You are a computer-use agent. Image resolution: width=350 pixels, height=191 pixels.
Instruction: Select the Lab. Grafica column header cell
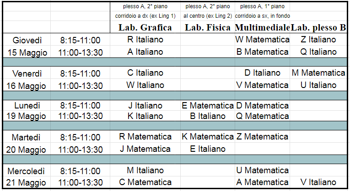coord(145,27)
